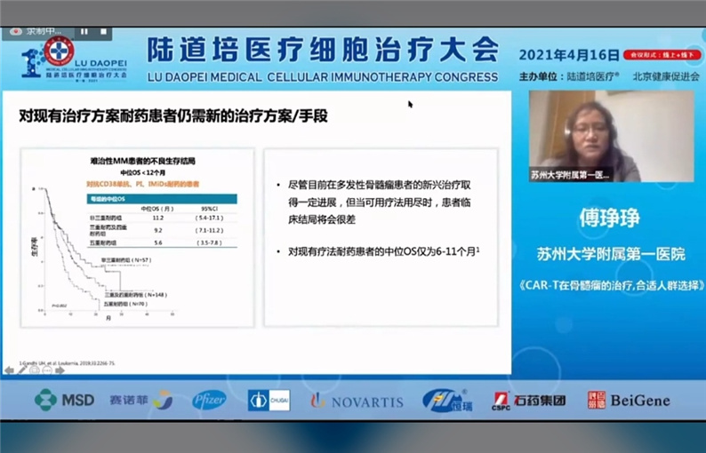Advance to next slide with right arrow

point(60,370)
